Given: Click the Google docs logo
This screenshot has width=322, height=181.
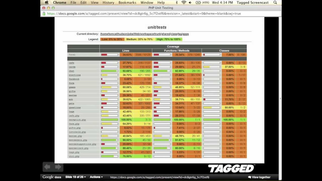Looking at the screenshot, I should pyautogui.click(x=52, y=177).
